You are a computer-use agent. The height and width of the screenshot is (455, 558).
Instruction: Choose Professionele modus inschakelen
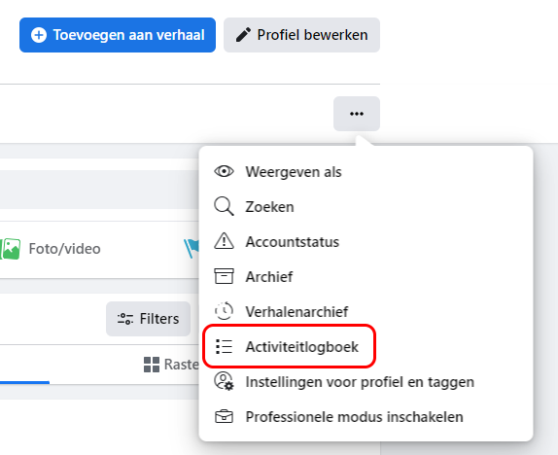(x=366, y=416)
